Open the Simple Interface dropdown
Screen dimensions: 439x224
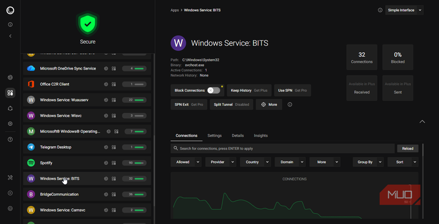(x=404, y=10)
